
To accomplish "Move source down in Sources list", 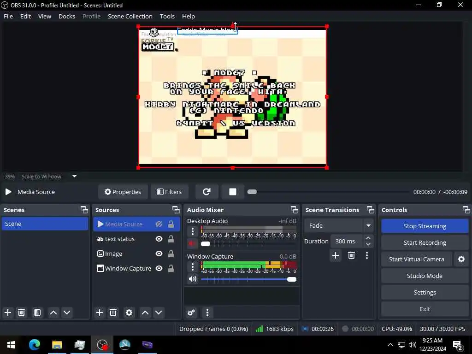I will click(x=159, y=313).
